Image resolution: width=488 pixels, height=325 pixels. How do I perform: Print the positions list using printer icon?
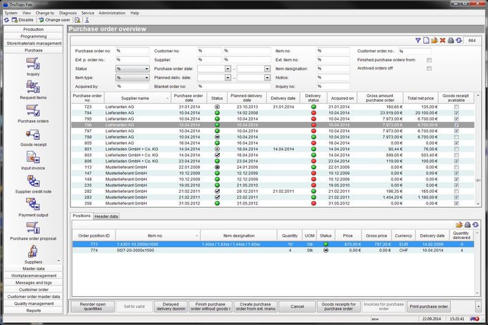pos(466,224)
